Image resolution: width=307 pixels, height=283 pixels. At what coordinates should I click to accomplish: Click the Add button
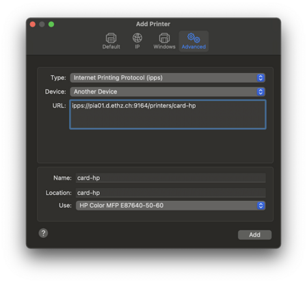[x=254, y=234]
